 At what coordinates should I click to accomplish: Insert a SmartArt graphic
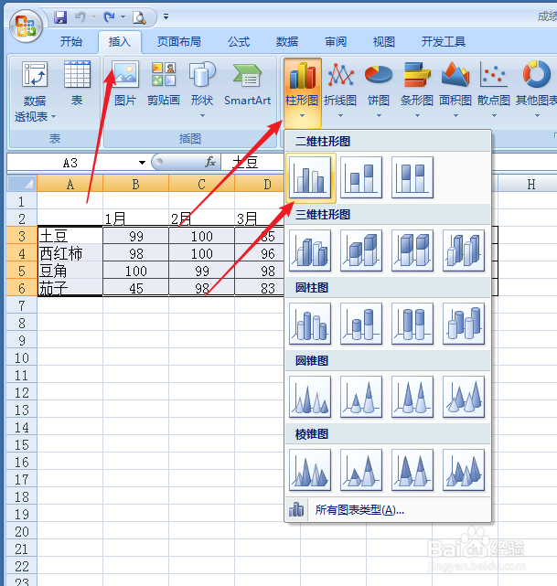pos(247,84)
